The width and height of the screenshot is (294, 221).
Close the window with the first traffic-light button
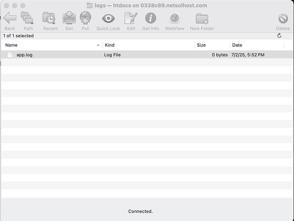[x=7, y=6]
